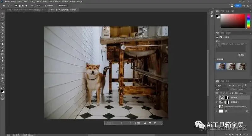
Task: Toggle layer filtering switch on
Action: 246,85
